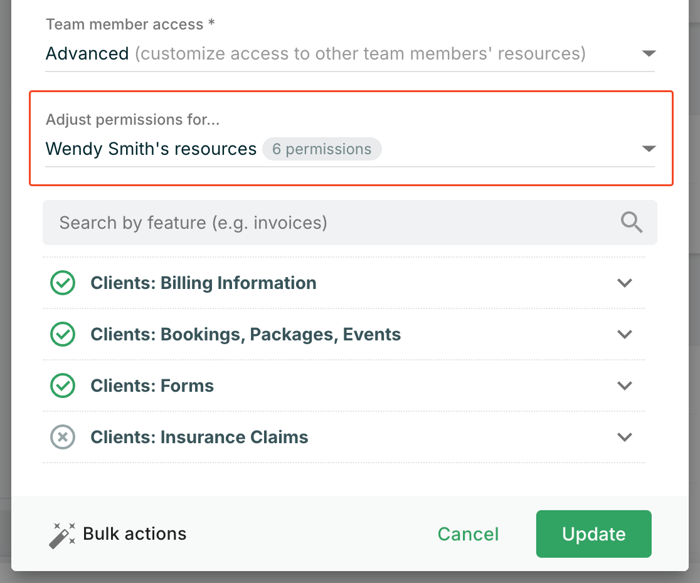The width and height of the screenshot is (700, 583).
Task: Open Bulk actions text link
Action: pyautogui.click(x=134, y=534)
